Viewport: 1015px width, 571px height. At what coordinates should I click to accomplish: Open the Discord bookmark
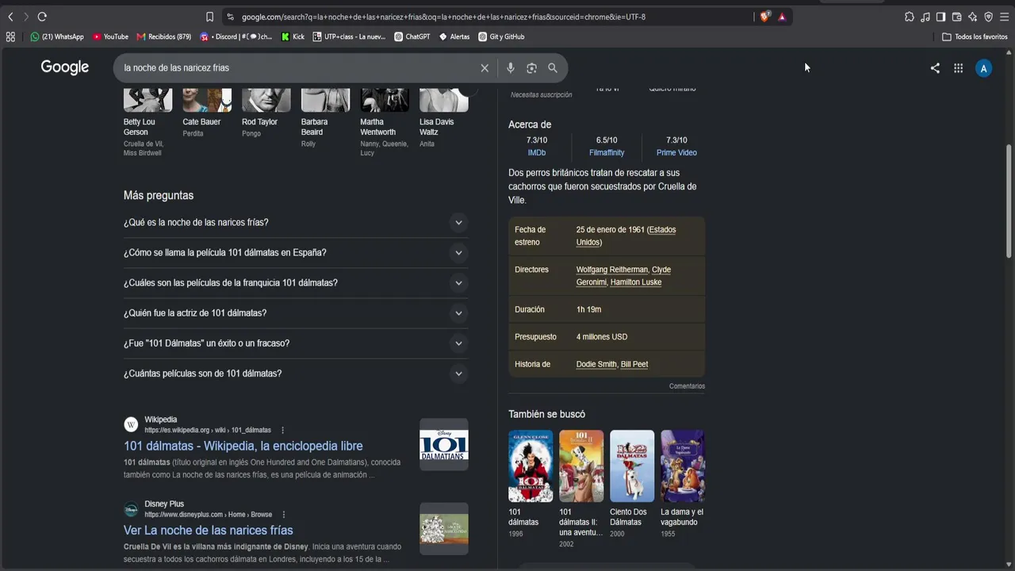point(236,36)
